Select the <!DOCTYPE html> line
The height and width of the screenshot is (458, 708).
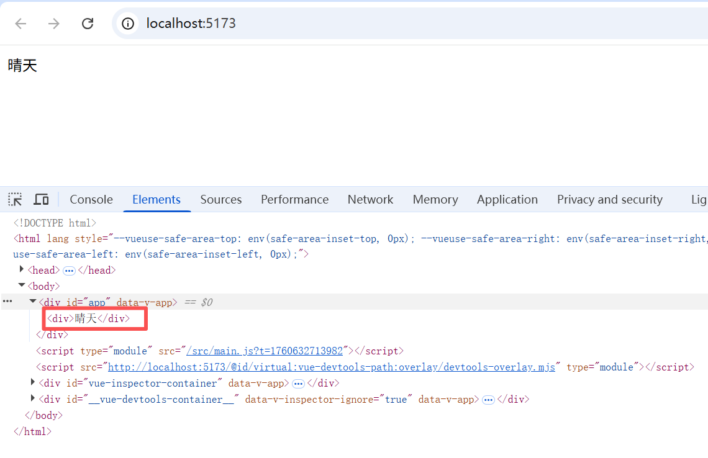tap(55, 223)
